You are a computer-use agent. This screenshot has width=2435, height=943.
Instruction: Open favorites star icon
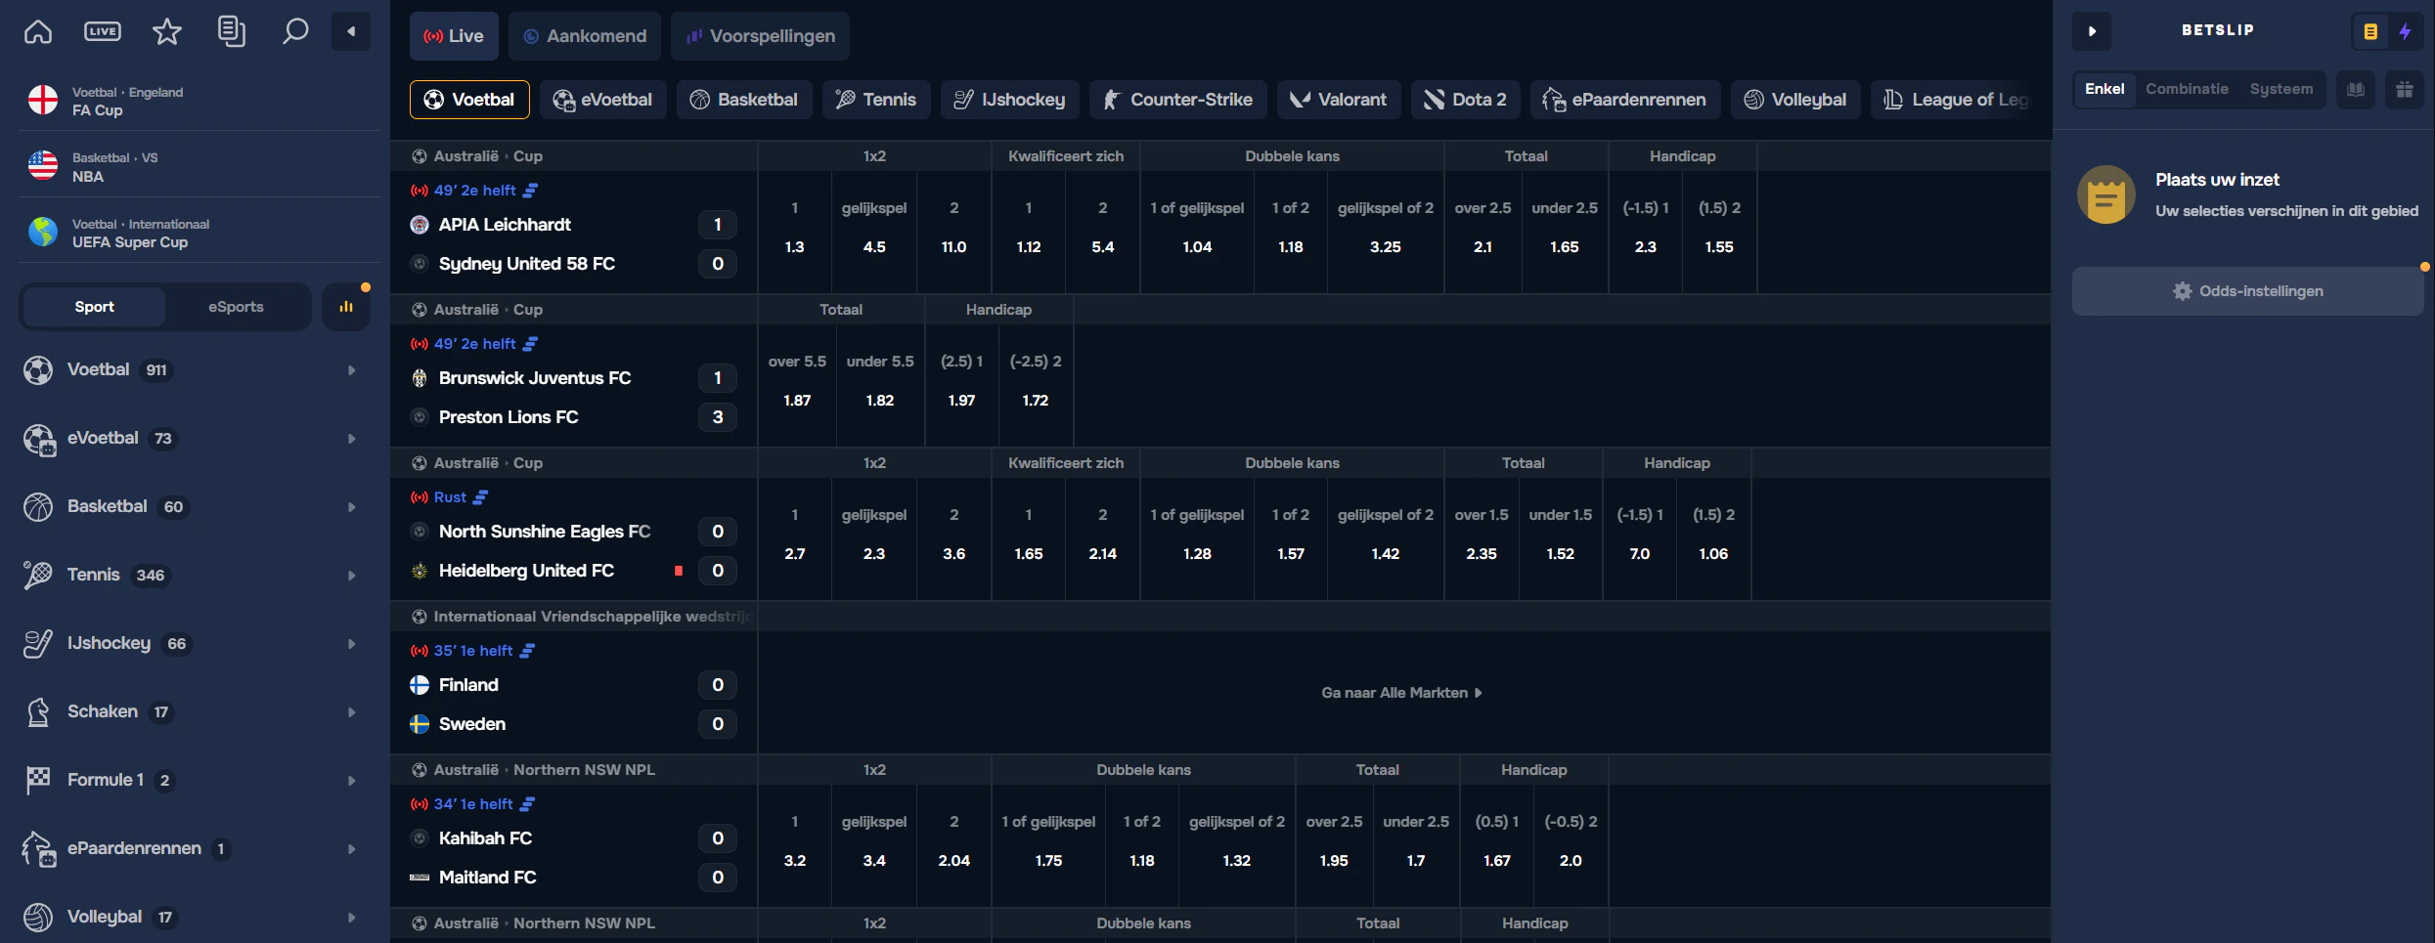pos(167,31)
